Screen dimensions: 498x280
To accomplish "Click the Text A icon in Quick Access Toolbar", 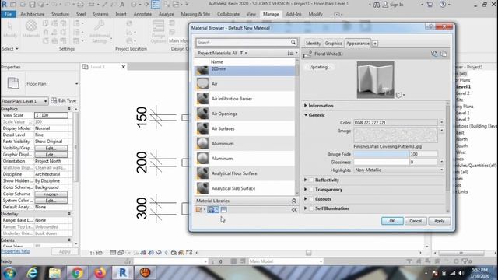I will pyautogui.click(x=122, y=5).
